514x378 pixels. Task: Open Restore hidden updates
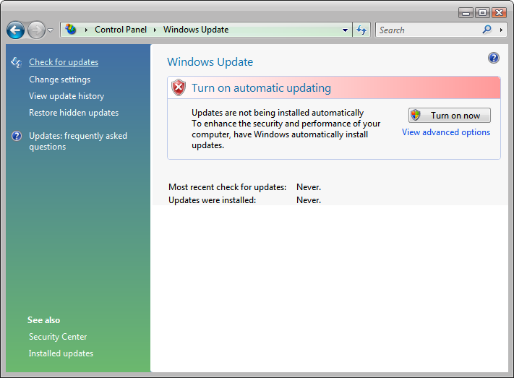point(74,113)
